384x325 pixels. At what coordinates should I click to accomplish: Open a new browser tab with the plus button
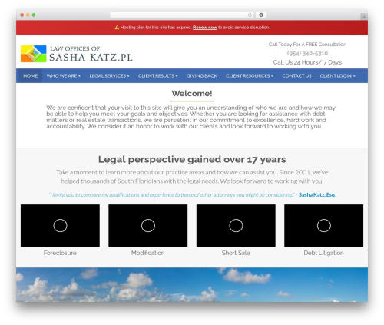click(364, 17)
